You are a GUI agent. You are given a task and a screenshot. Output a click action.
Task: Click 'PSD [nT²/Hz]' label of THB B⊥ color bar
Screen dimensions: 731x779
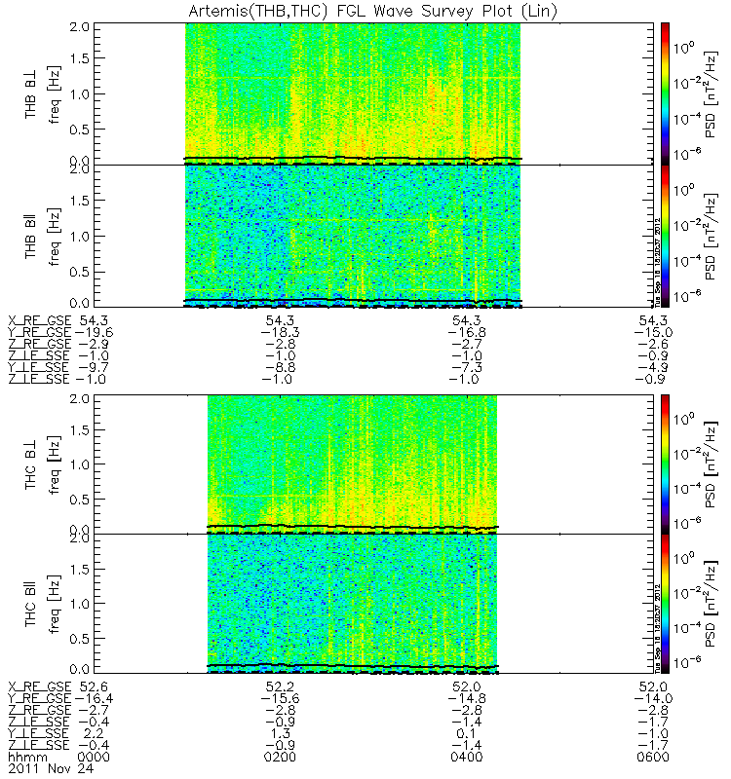click(711, 93)
